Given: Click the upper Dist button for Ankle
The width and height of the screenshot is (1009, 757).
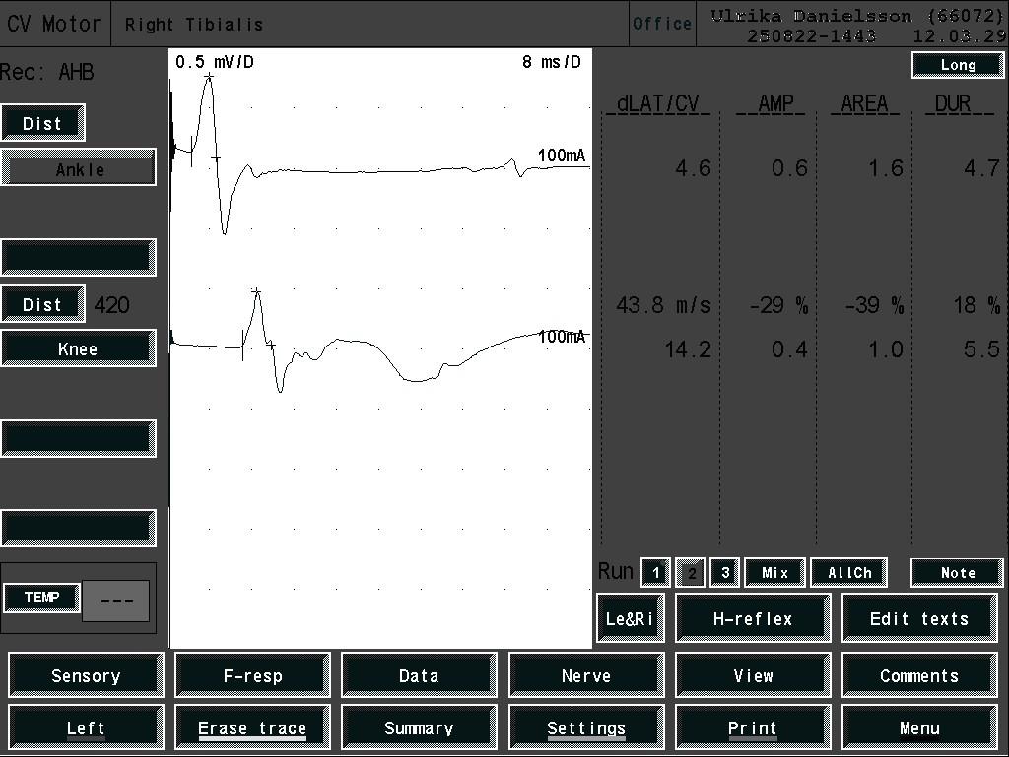Looking at the screenshot, I should click(43, 123).
